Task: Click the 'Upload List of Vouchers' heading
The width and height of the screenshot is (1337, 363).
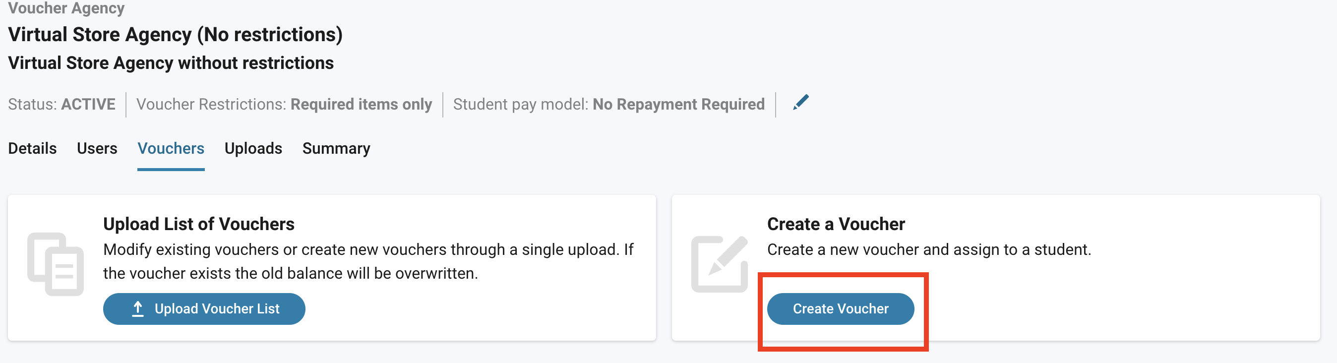Action: click(x=199, y=224)
